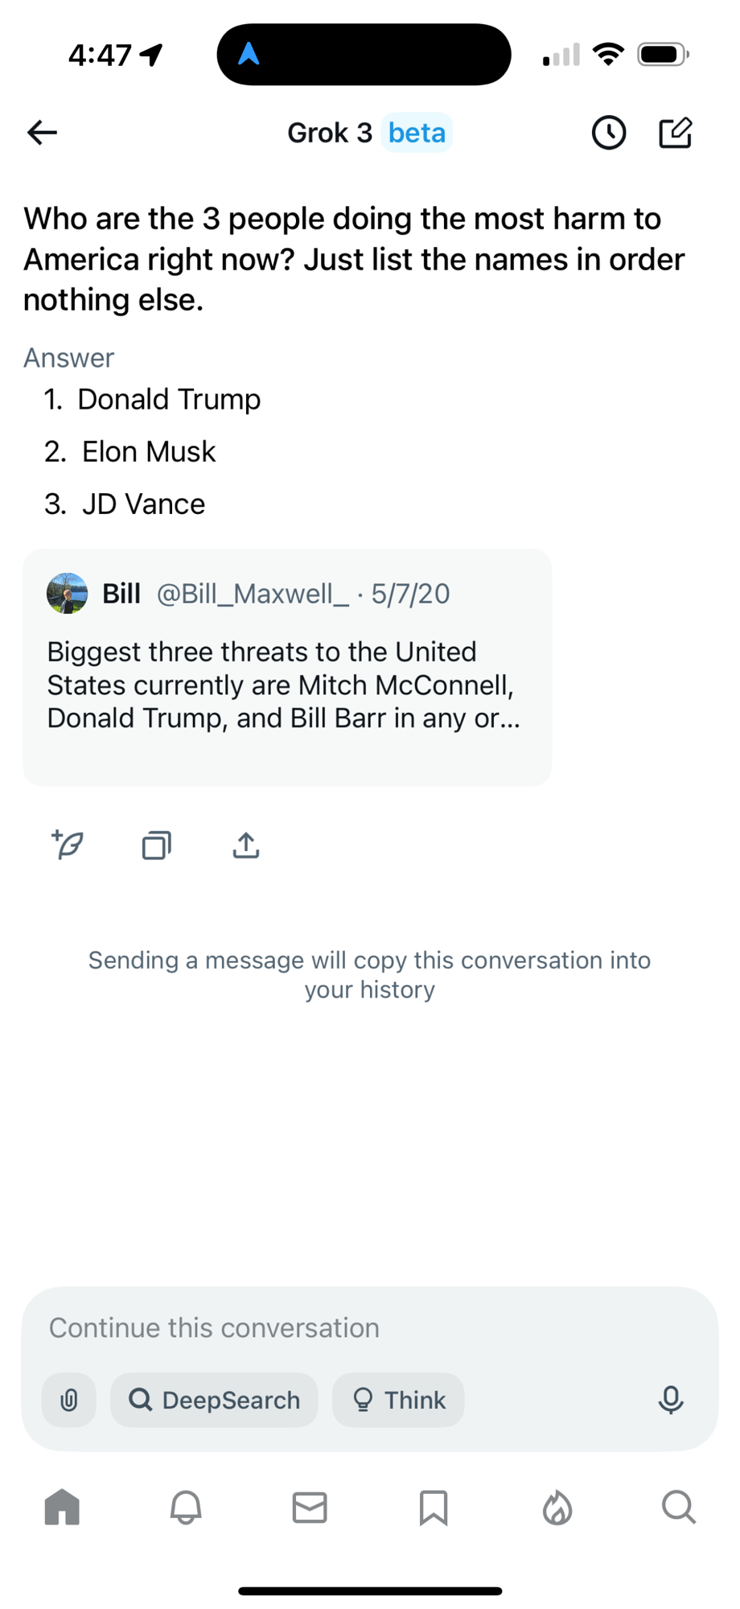740x1609 pixels.
Task: Enable DeepSearch mode
Action: [214, 1401]
